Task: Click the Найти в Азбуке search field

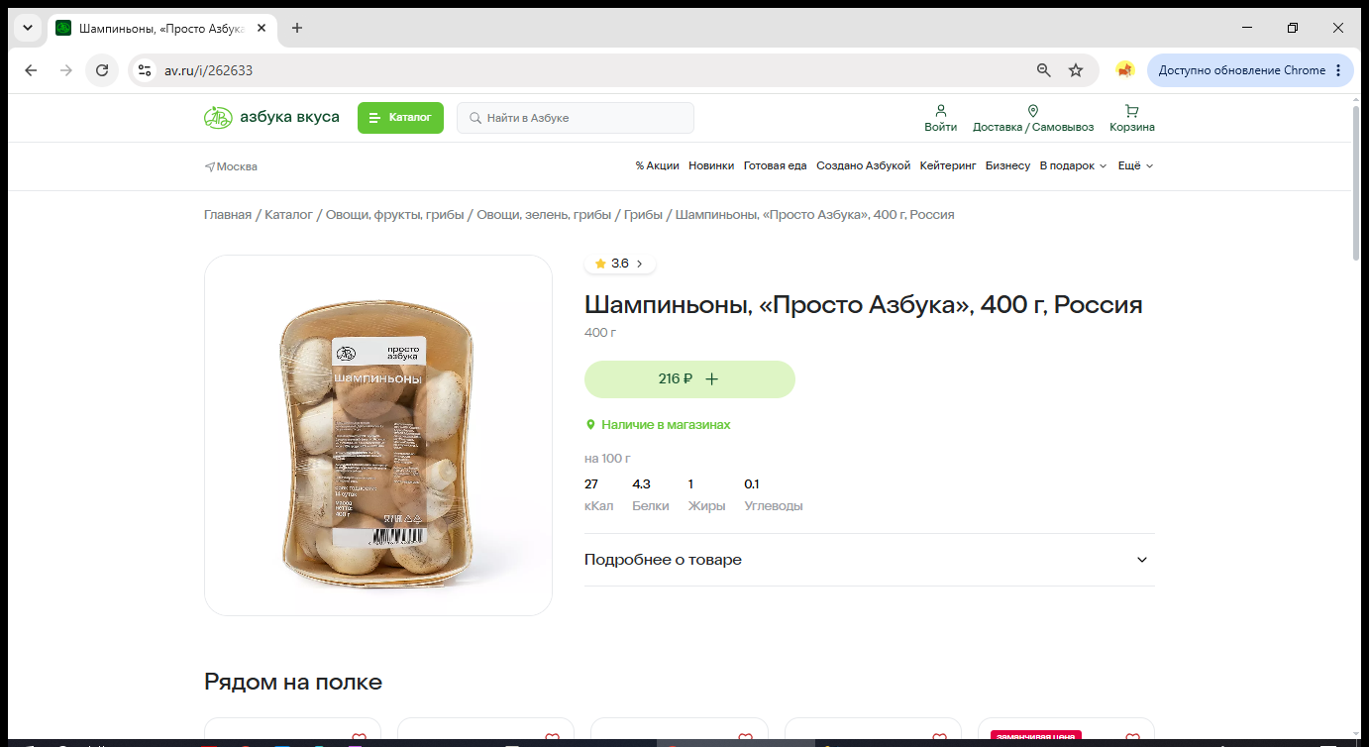Action: click(x=576, y=118)
